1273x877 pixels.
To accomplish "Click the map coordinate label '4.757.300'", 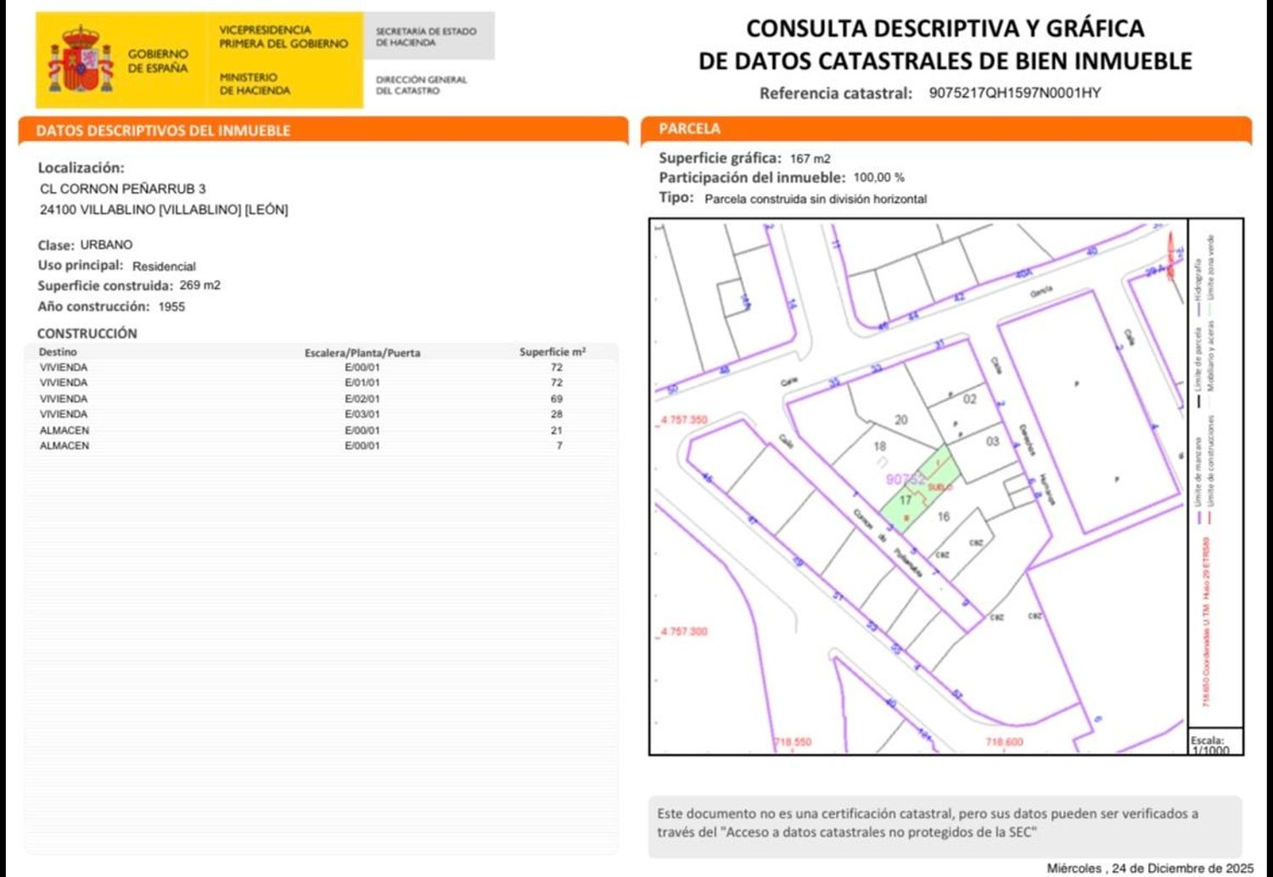I will click(x=684, y=632).
